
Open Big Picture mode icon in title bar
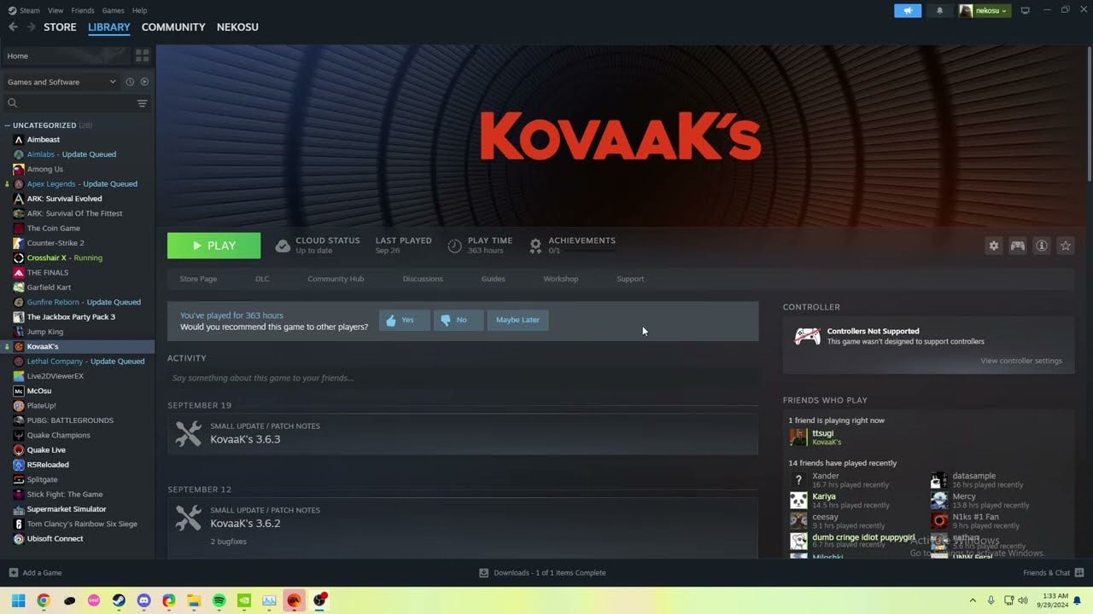[1026, 10]
